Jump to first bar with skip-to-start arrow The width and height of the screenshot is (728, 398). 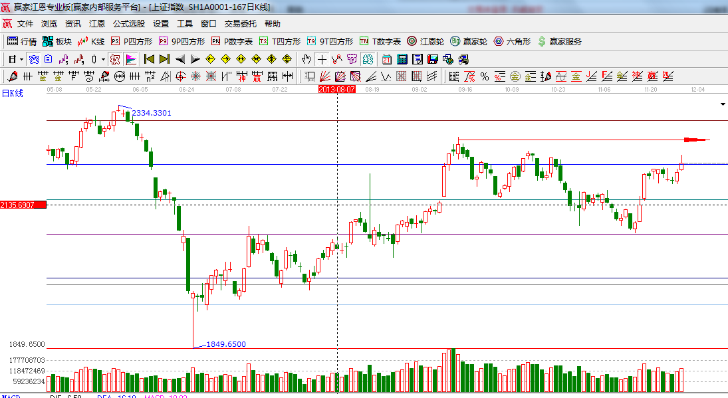point(149,59)
